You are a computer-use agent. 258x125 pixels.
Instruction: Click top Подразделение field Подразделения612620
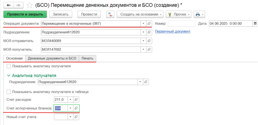point(91,32)
